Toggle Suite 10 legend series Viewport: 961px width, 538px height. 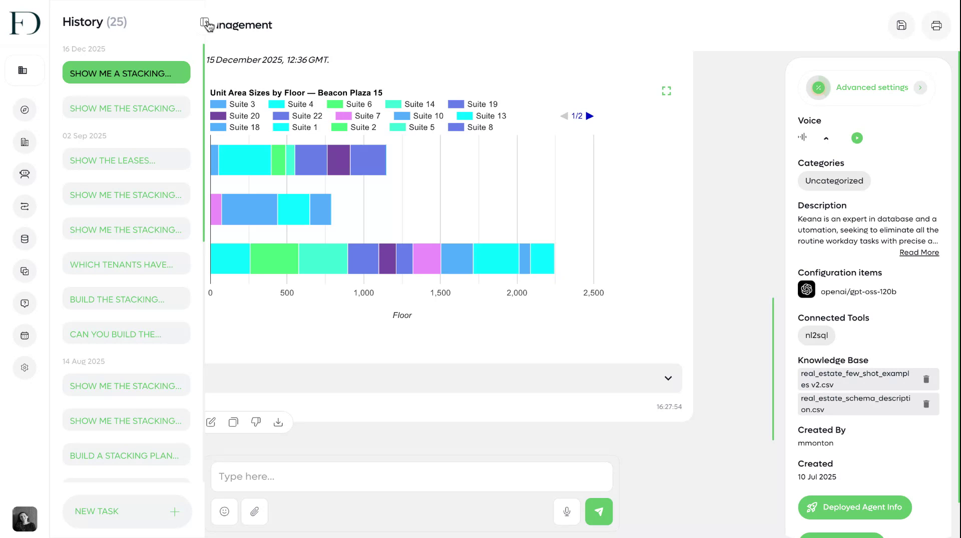(418, 115)
